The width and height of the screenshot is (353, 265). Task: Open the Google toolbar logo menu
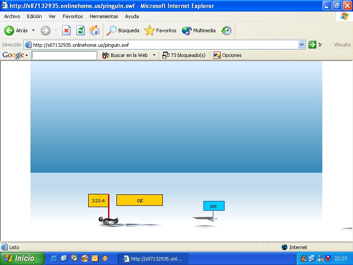click(15, 55)
